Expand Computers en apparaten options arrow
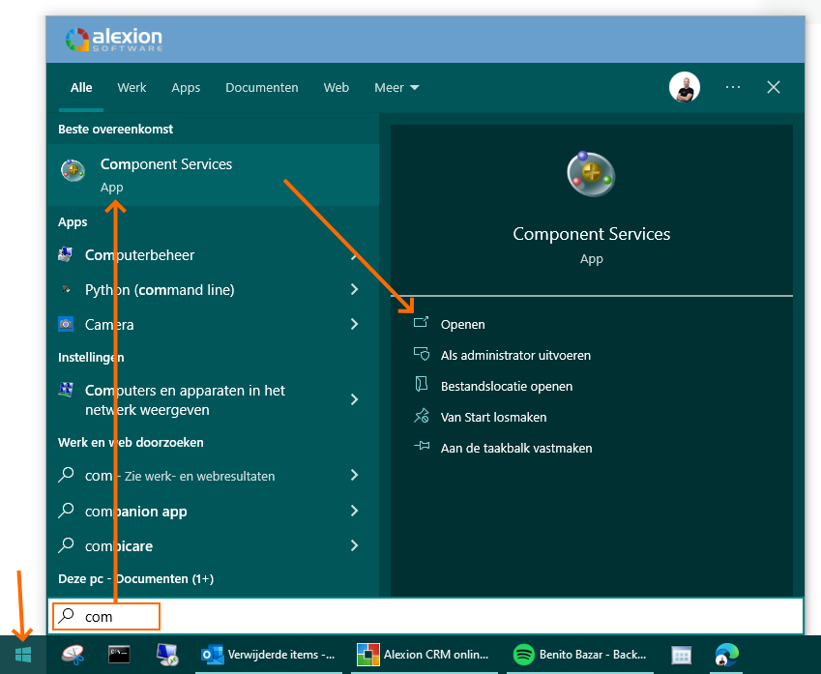Image resolution: width=821 pixels, height=674 pixels. click(x=355, y=399)
